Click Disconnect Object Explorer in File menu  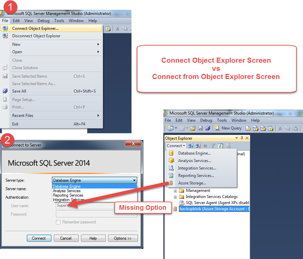[x=52, y=36]
